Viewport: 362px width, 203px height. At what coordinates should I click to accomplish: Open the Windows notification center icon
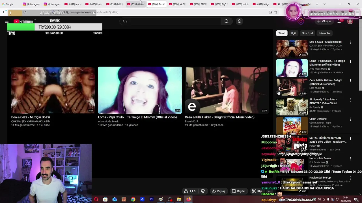356,199
